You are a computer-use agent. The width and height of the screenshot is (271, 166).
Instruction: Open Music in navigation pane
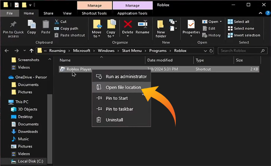pyautogui.click(x=20, y=139)
